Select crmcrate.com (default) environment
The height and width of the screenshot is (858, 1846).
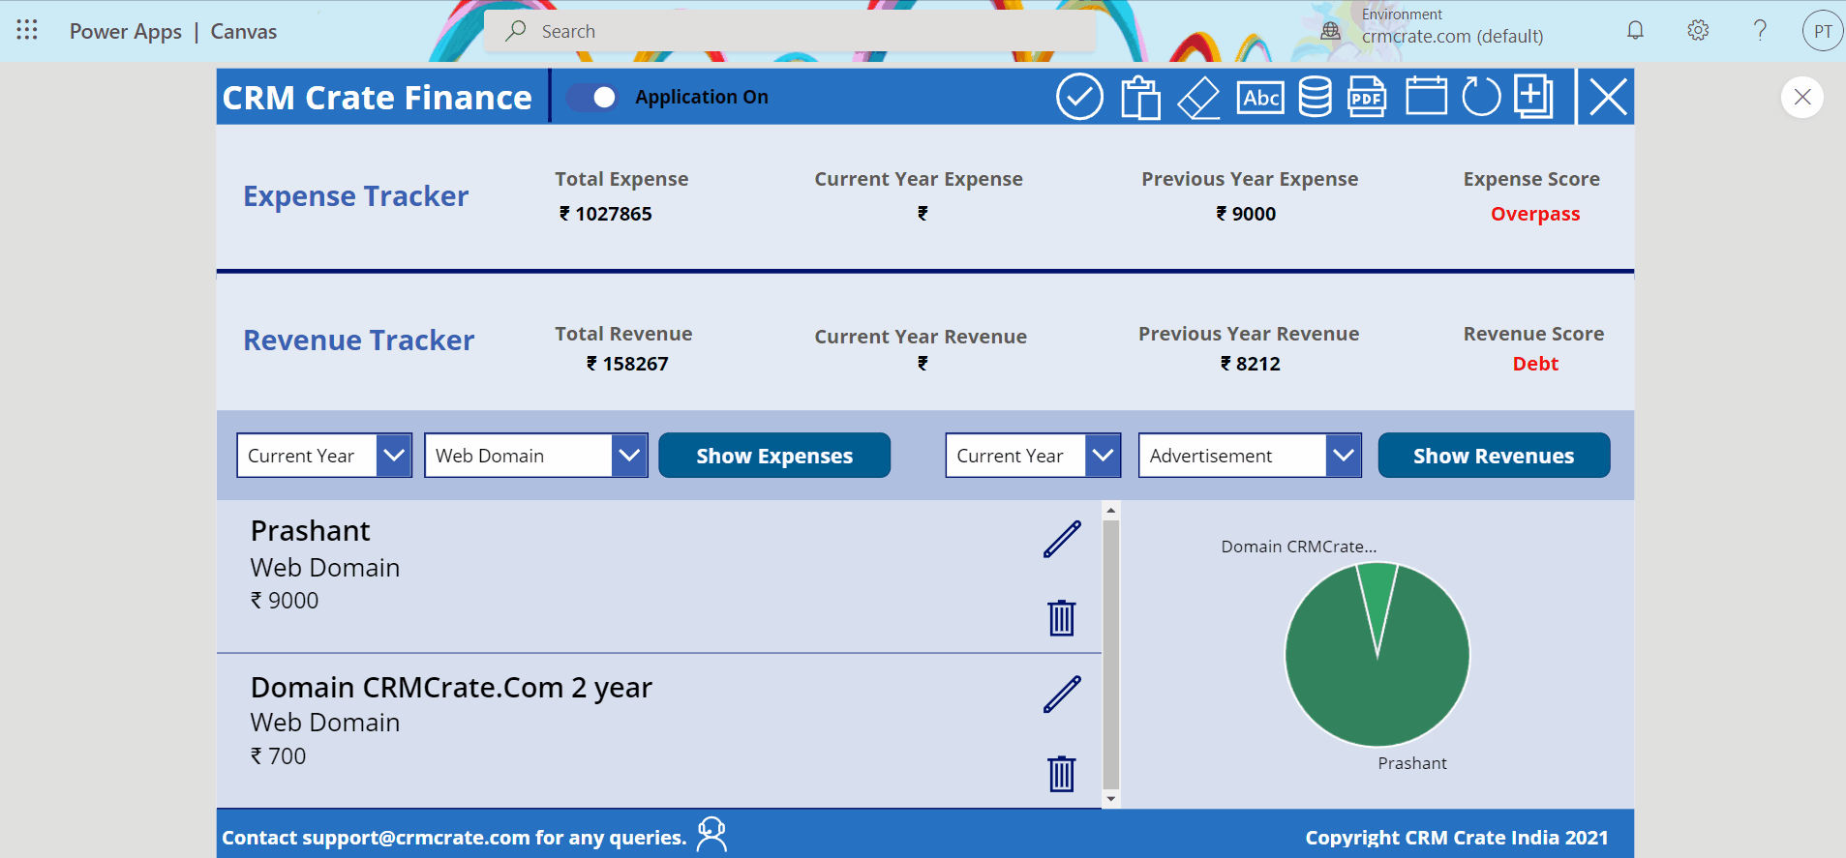[1452, 37]
